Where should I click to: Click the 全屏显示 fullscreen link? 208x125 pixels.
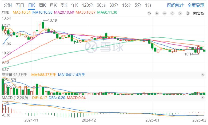(x=195, y=5)
